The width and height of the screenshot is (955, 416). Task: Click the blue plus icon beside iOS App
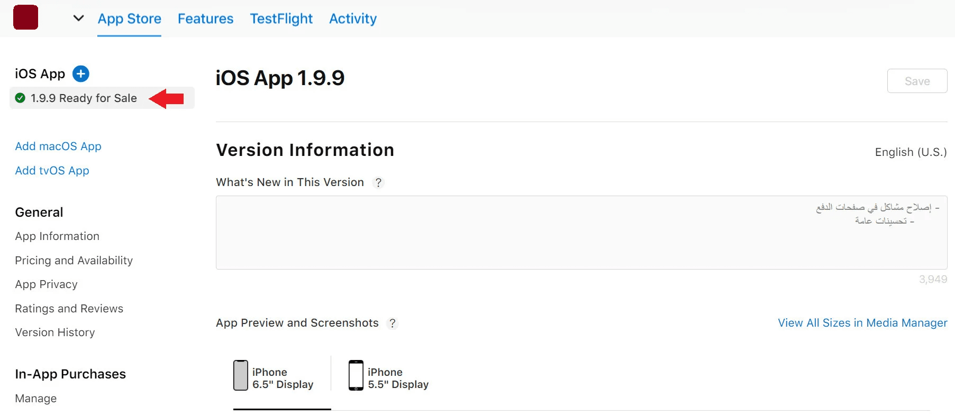pyautogui.click(x=81, y=73)
